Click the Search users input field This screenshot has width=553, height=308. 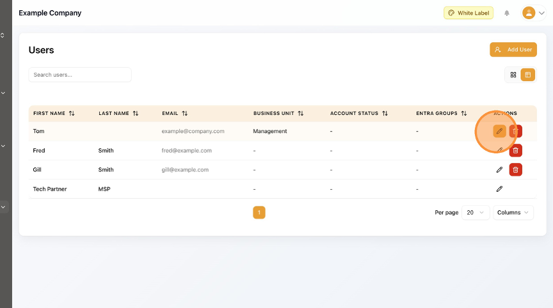pos(79,75)
